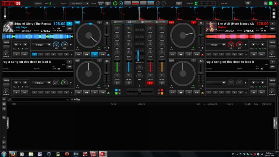Play the Edge of Glory deck
This screenshot has height=157, width=279.
click(95, 54)
